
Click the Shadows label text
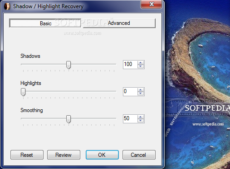tap(30, 56)
